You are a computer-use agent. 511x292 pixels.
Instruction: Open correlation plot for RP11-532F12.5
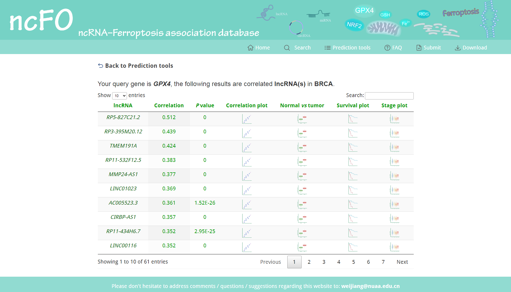[247, 162]
